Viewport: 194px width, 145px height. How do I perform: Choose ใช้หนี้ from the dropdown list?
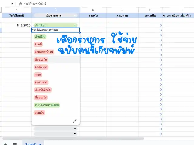[x=38, y=44]
